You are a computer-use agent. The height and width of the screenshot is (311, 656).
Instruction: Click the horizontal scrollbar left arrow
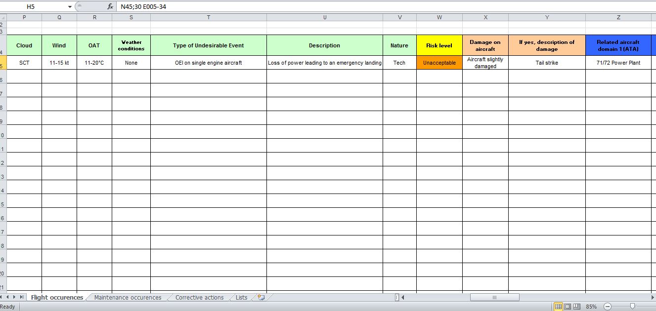click(x=403, y=297)
